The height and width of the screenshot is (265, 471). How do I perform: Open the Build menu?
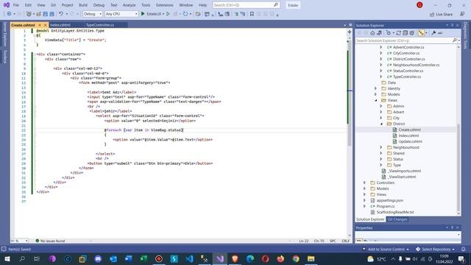pos(83,5)
